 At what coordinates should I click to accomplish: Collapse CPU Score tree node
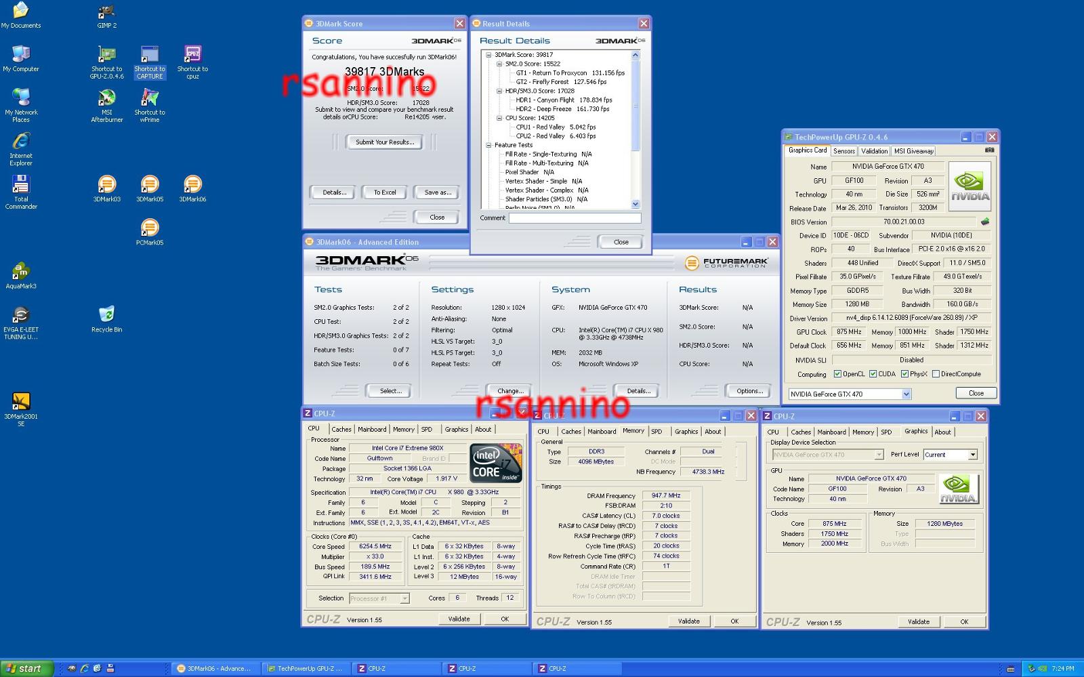tap(499, 118)
